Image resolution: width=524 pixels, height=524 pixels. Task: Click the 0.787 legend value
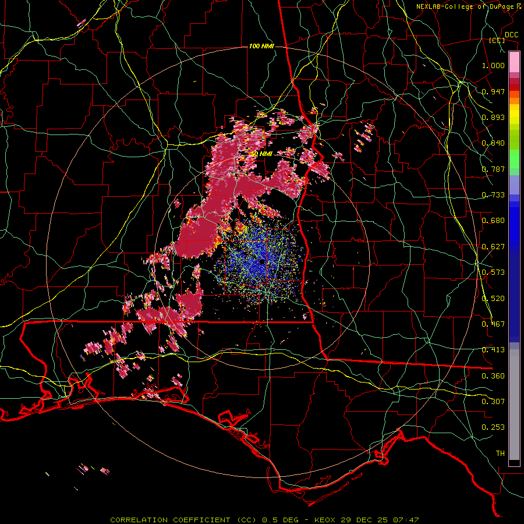[493, 169]
